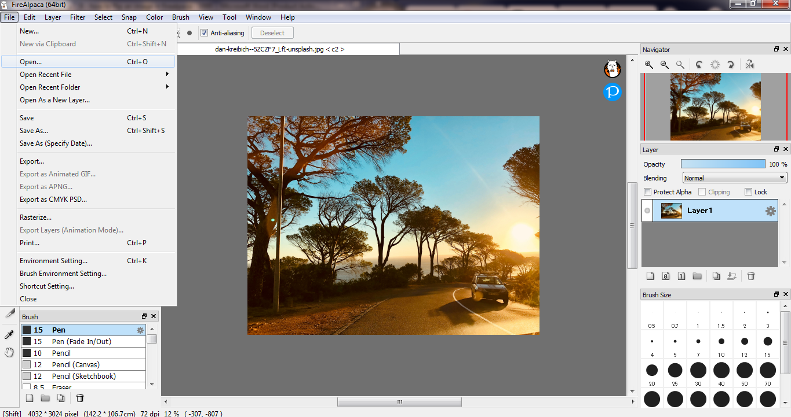Add a new 1-bit layer
The width and height of the screenshot is (791, 417).
[x=681, y=276]
